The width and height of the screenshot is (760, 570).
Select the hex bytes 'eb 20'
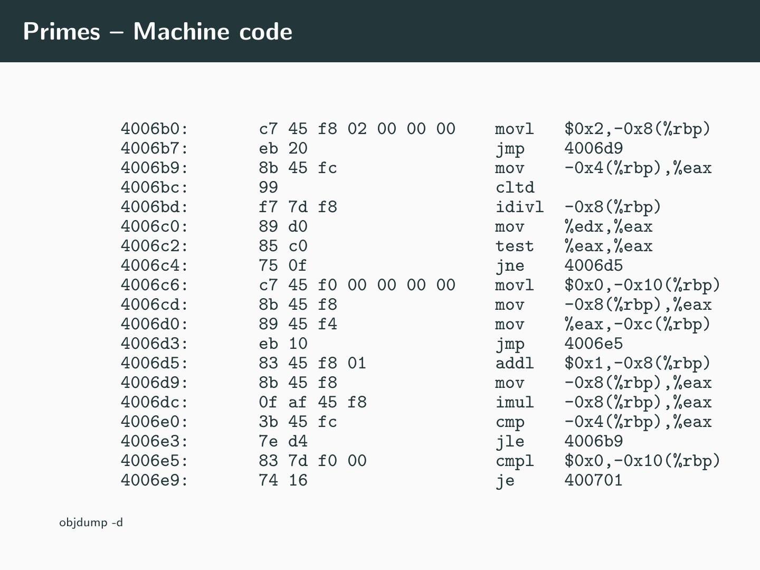[283, 148]
